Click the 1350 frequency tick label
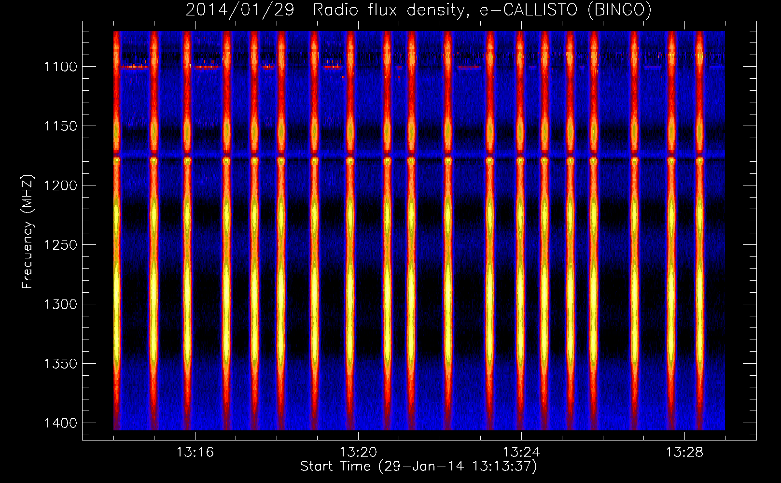 [61, 364]
